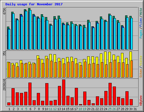Click green day label 19
The width and height of the screenshot is (144, 112).
[x=85, y=109]
